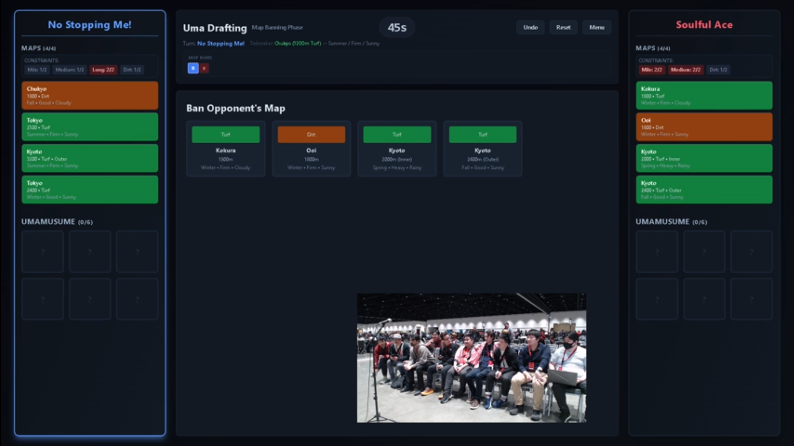Select Long 2/2 constraint chip on left
The width and height of the screenshot is (794, 446).
(x=103, y=70)
